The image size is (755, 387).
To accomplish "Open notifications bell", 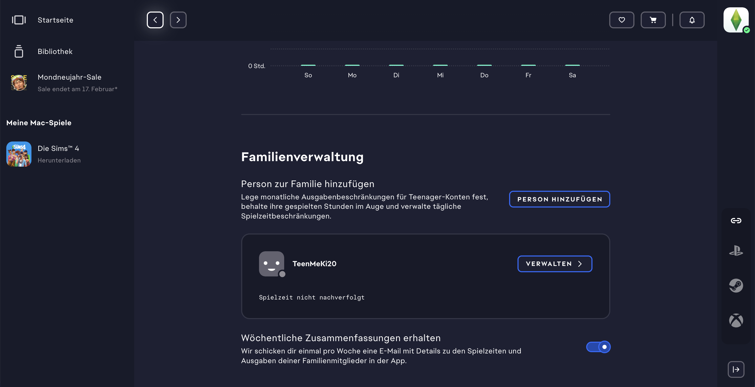I will [692, 20].
